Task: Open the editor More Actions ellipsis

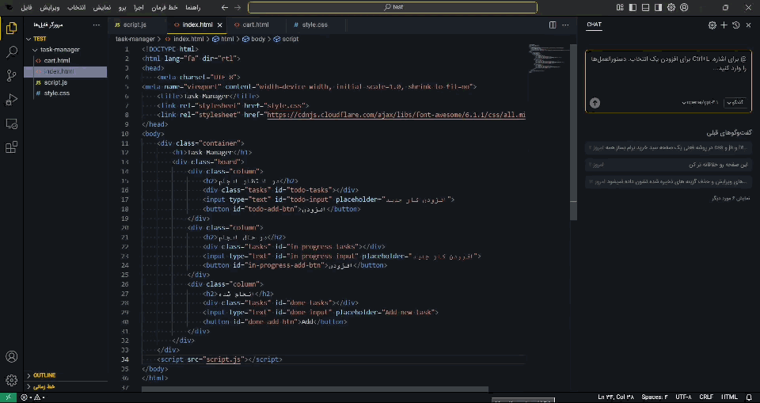Action: tap(565, 25)
